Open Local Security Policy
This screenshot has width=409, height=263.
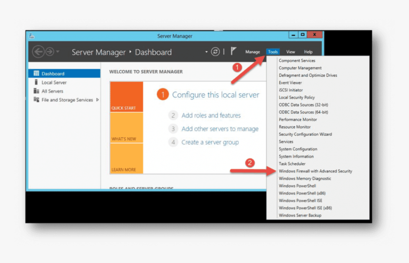297,97
